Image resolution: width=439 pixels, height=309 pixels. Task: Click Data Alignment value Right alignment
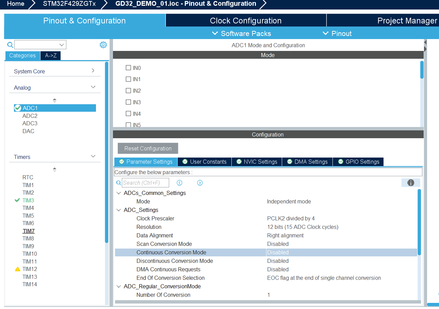pos(285,235)
